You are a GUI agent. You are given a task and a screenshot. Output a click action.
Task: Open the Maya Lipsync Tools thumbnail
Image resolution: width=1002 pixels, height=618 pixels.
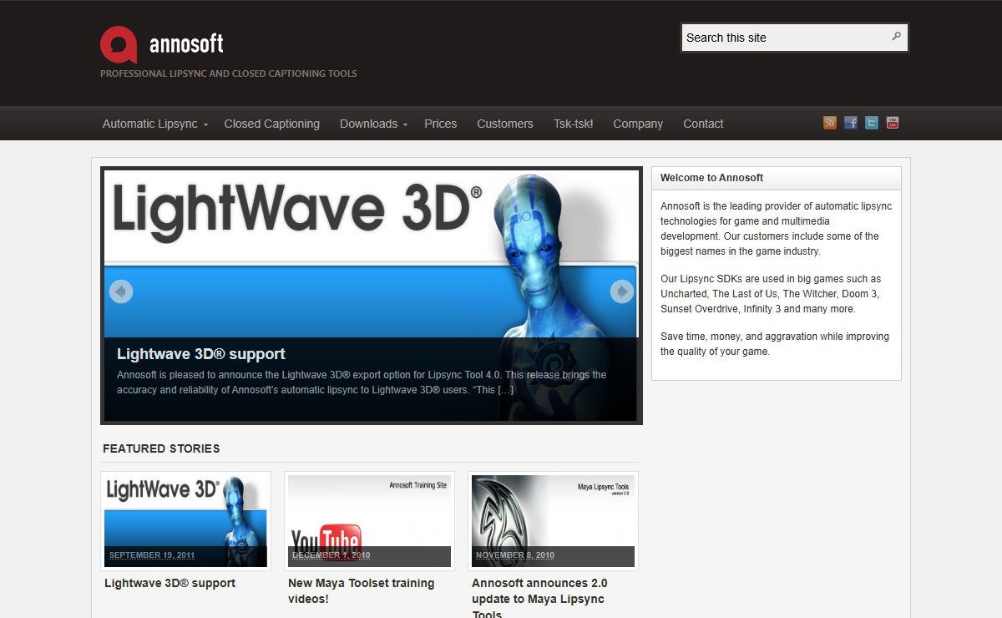point(553,521)
